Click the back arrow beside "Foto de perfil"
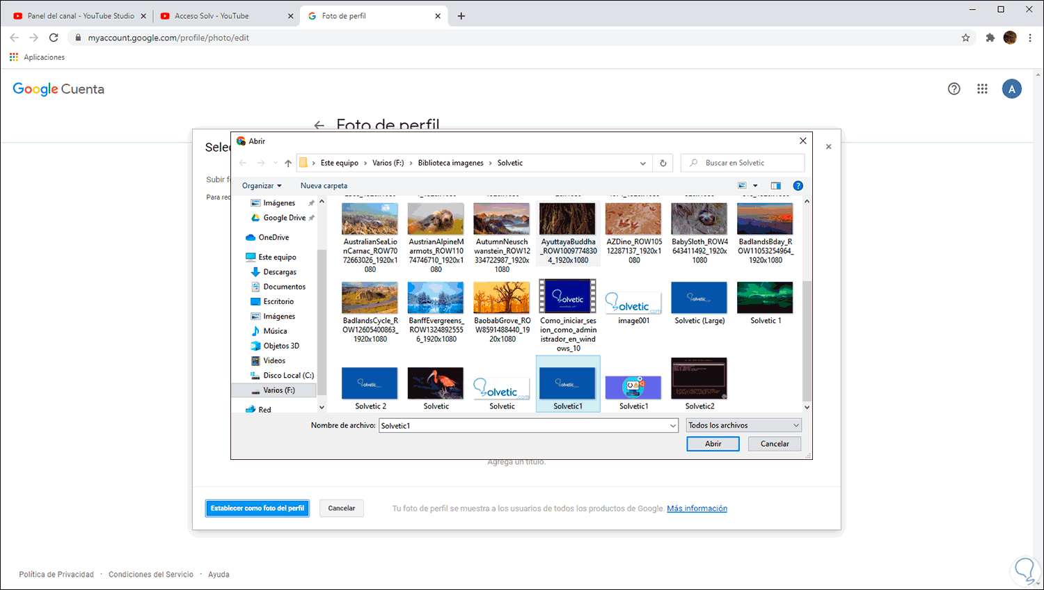 click(319, 125)
